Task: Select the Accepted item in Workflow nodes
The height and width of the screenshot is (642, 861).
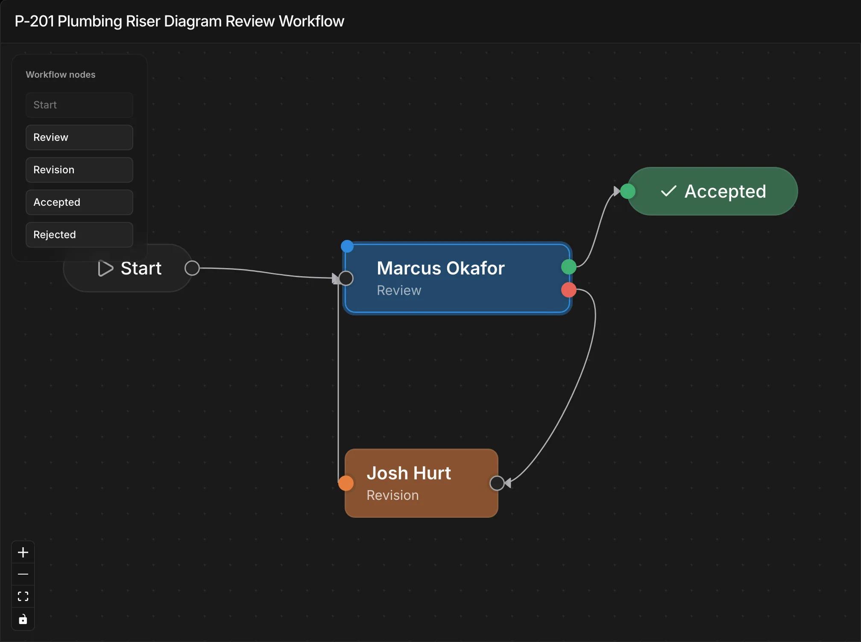Action: click(79, 202)
